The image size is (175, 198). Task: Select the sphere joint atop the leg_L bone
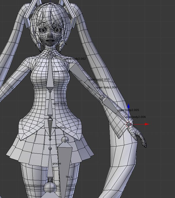pos(65,140)
